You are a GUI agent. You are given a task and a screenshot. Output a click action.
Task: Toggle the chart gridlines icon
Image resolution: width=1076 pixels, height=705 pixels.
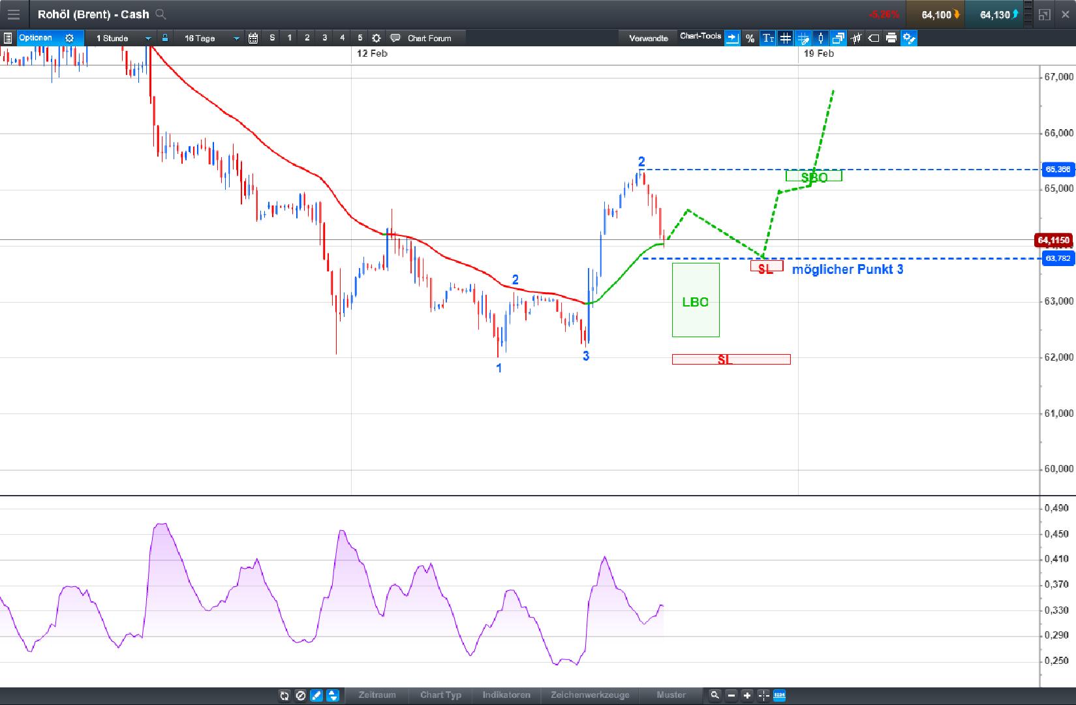click(785, 38)
